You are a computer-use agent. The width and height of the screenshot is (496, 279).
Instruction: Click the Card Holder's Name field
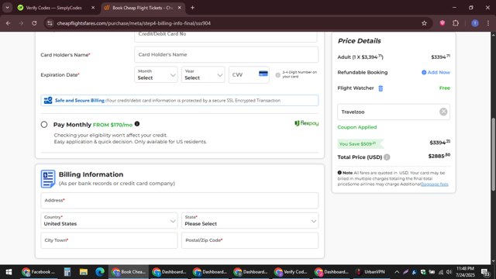[x=226, y=55]
